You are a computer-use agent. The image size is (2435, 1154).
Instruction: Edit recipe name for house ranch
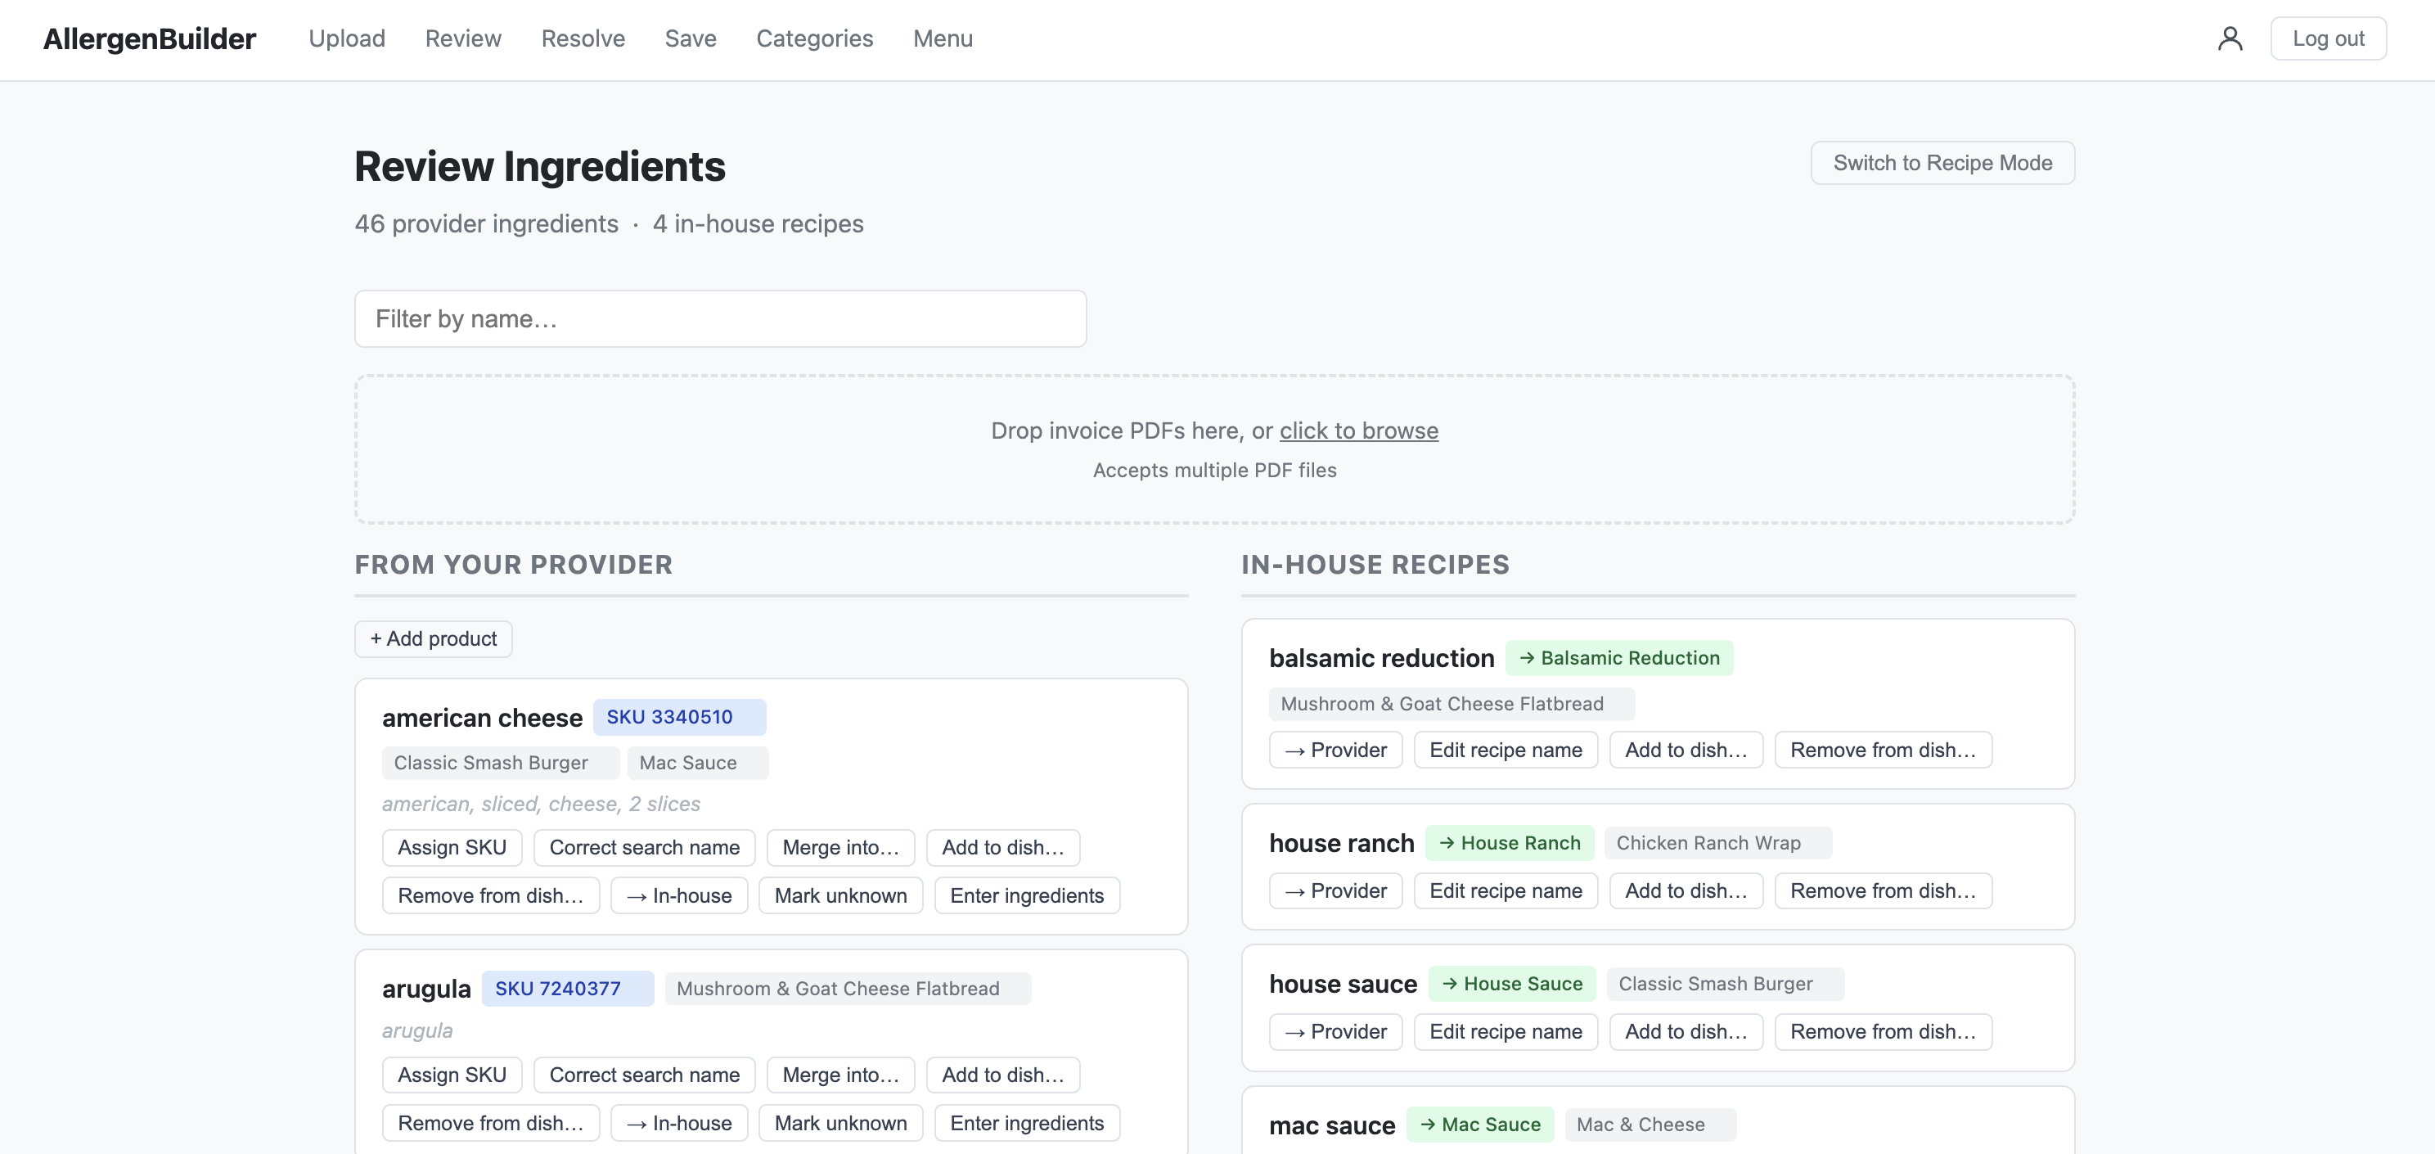pos(1506,891)
